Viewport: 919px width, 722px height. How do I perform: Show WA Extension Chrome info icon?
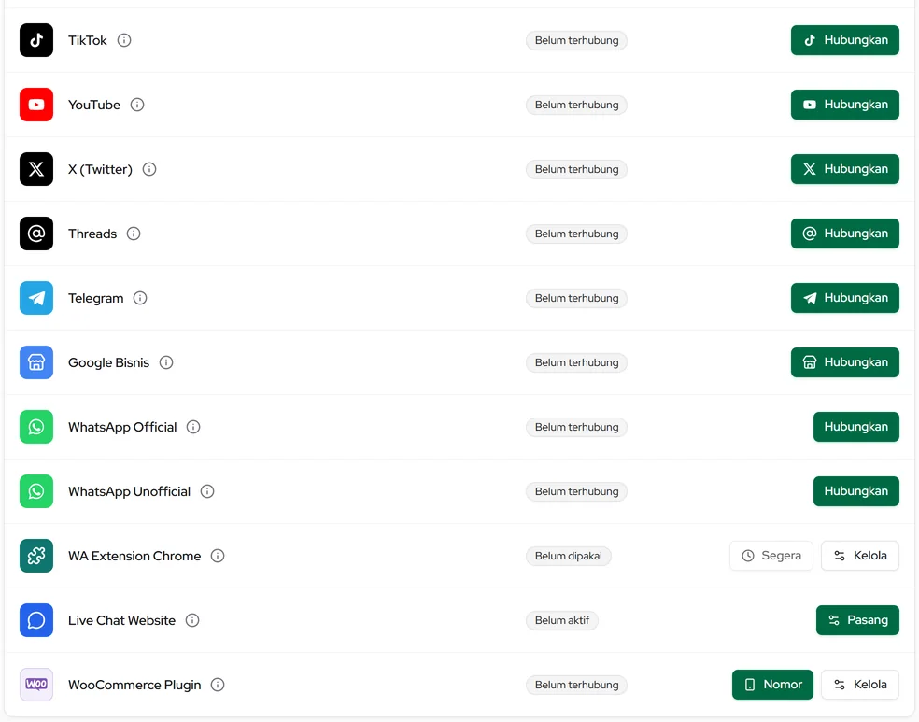point(218,556)
